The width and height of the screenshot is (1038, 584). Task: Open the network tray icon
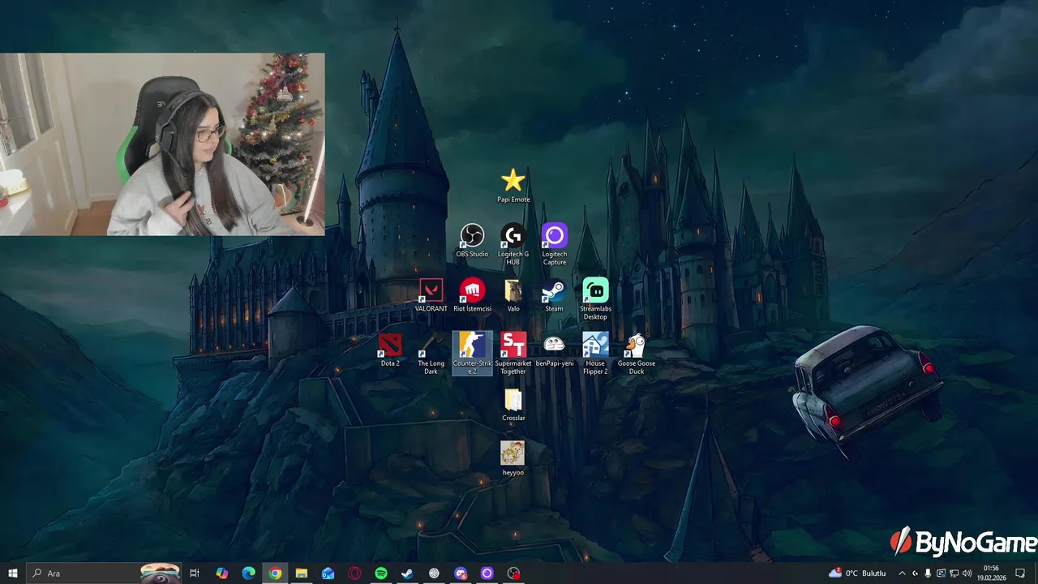(x=954, y=573)
